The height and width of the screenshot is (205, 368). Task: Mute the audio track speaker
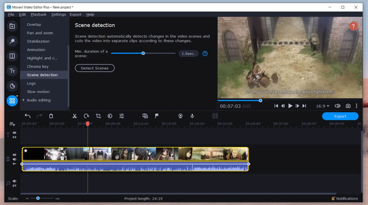[14, 181]
